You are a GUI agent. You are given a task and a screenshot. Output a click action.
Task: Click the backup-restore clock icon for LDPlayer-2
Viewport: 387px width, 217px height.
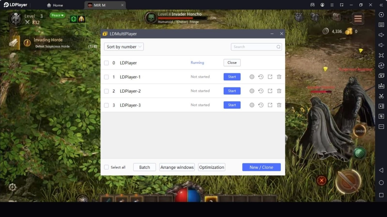point(261,91)
